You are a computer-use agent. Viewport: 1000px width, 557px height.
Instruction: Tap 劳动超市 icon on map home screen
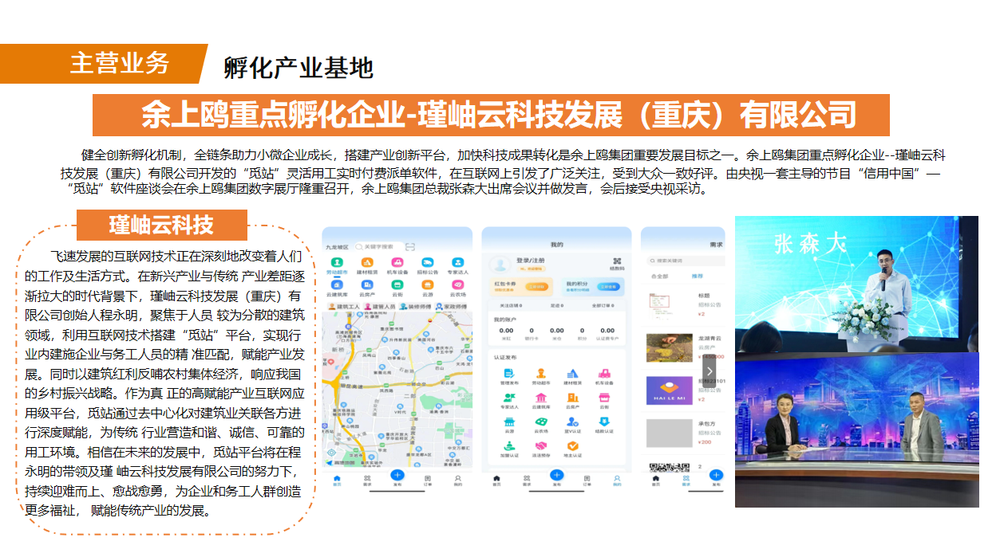(x=337, y=262)
